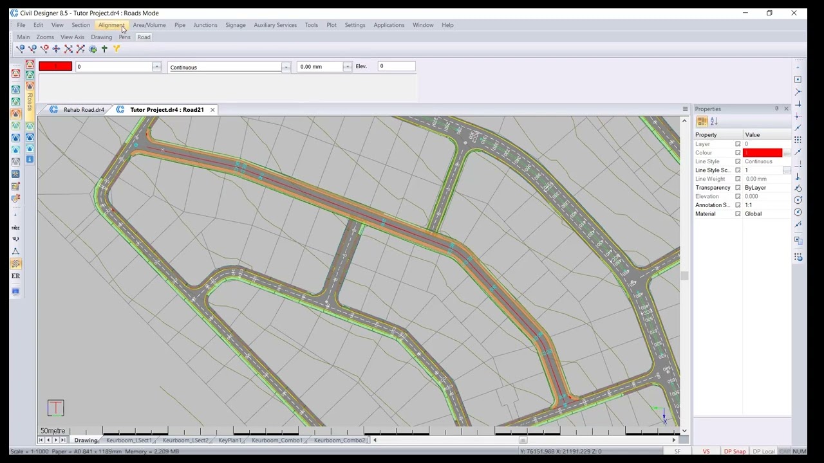Open the Continuous line style dropdown
The image size is (824, 463).
[x=286, y=67]
